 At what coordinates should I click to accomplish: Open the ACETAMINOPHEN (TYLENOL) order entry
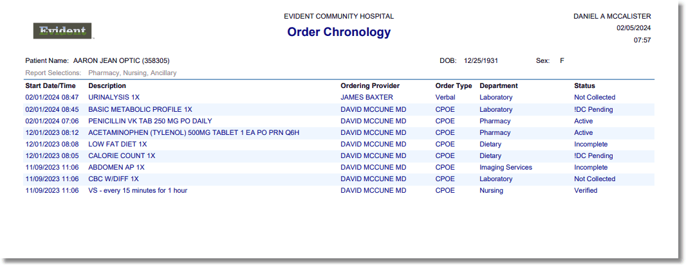193,132
